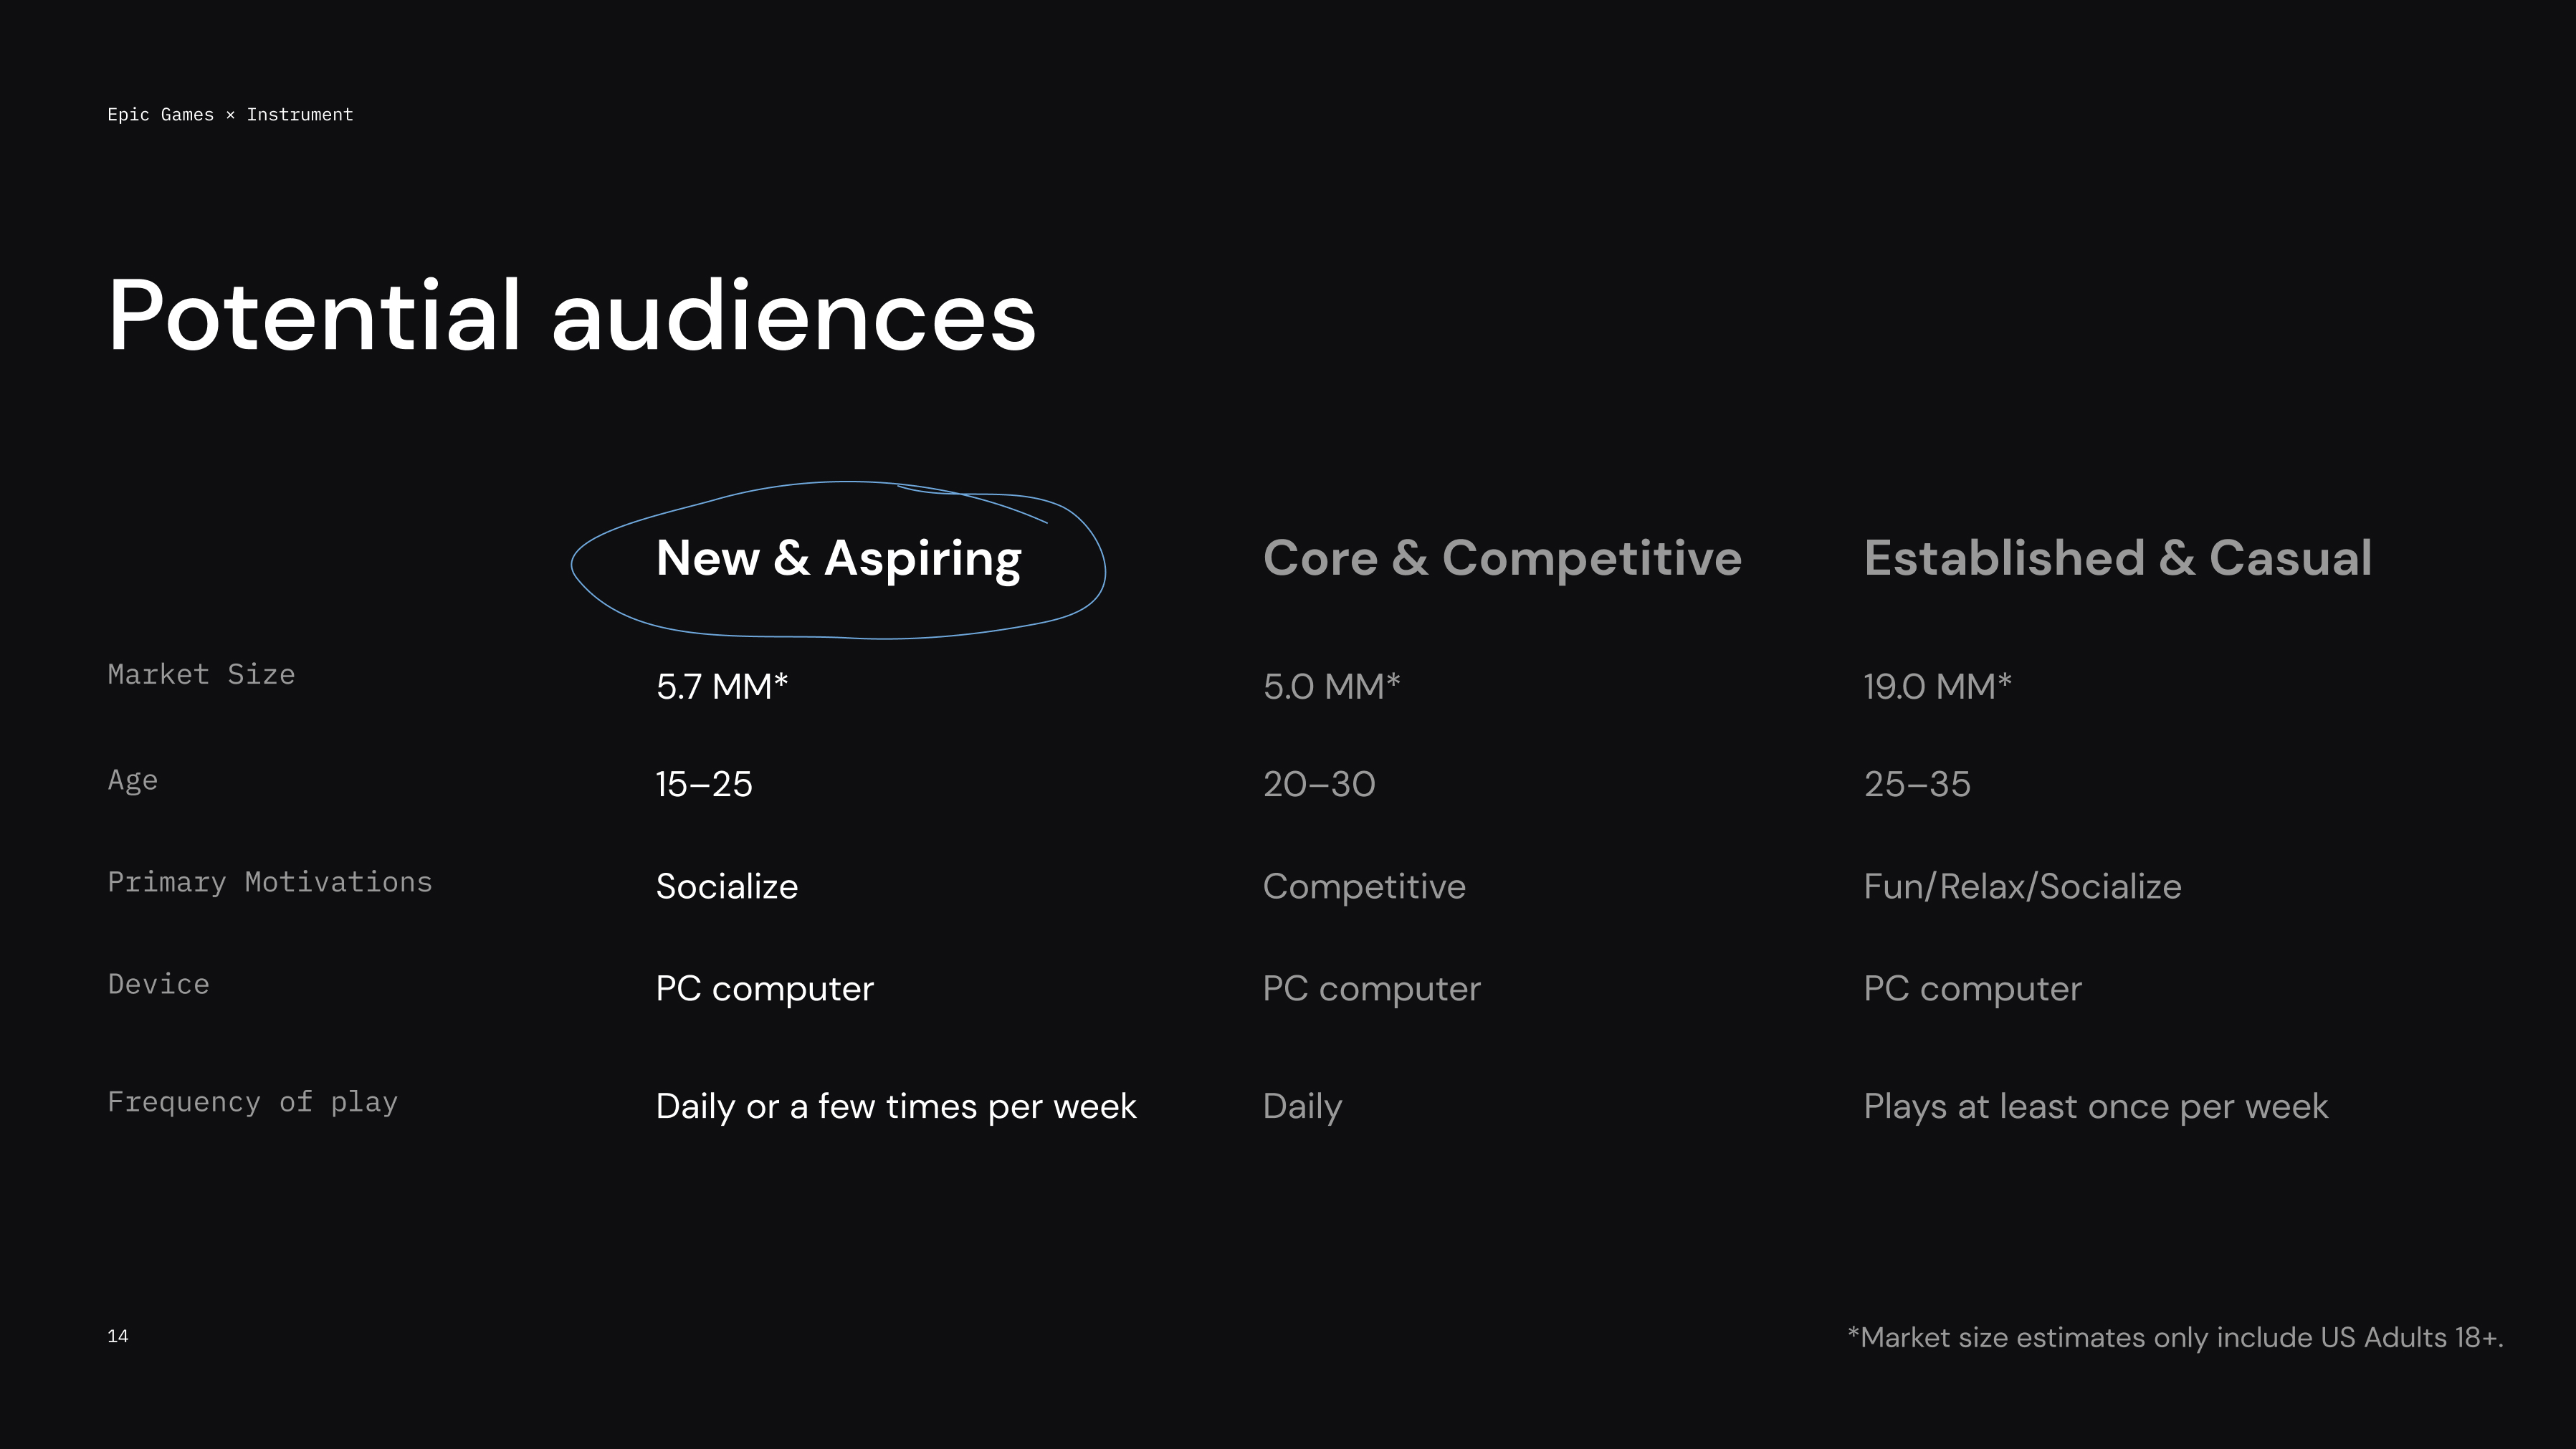Viewport: 2576px width, 1449px height.
Task: Click the "25–35" age range
Action: tap(1916, 784)
